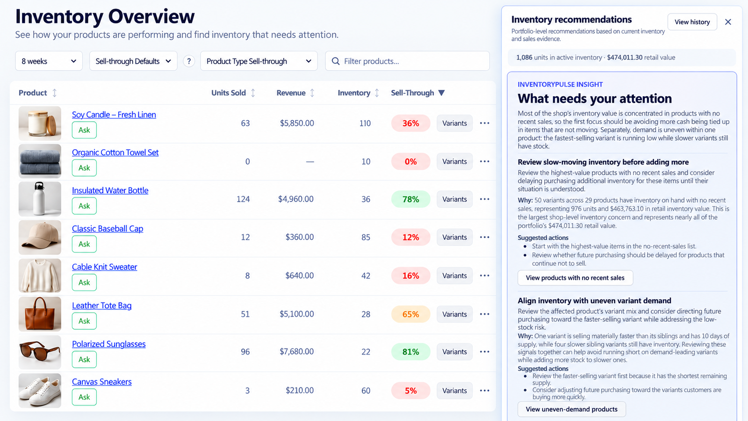Click View uneven-demand products button
748x421 pixels.
pos(572,409)
